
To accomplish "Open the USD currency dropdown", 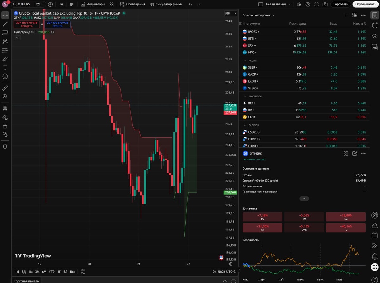I will point(231,13).
